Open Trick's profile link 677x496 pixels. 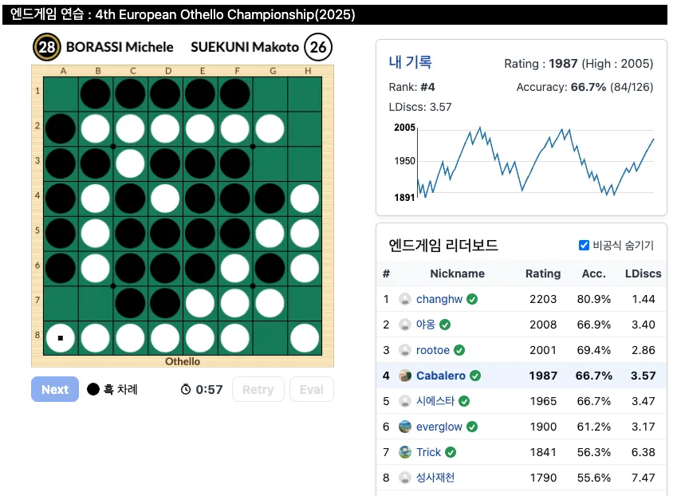(428, 452)
